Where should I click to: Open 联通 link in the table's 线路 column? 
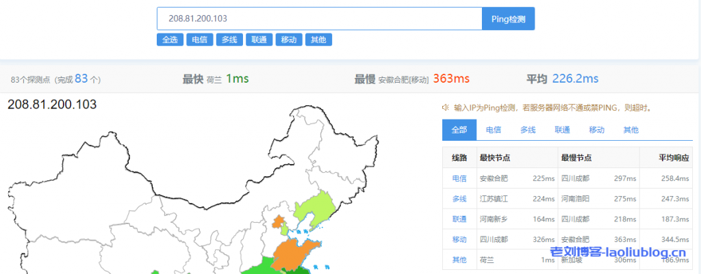[x=459, y=219]
